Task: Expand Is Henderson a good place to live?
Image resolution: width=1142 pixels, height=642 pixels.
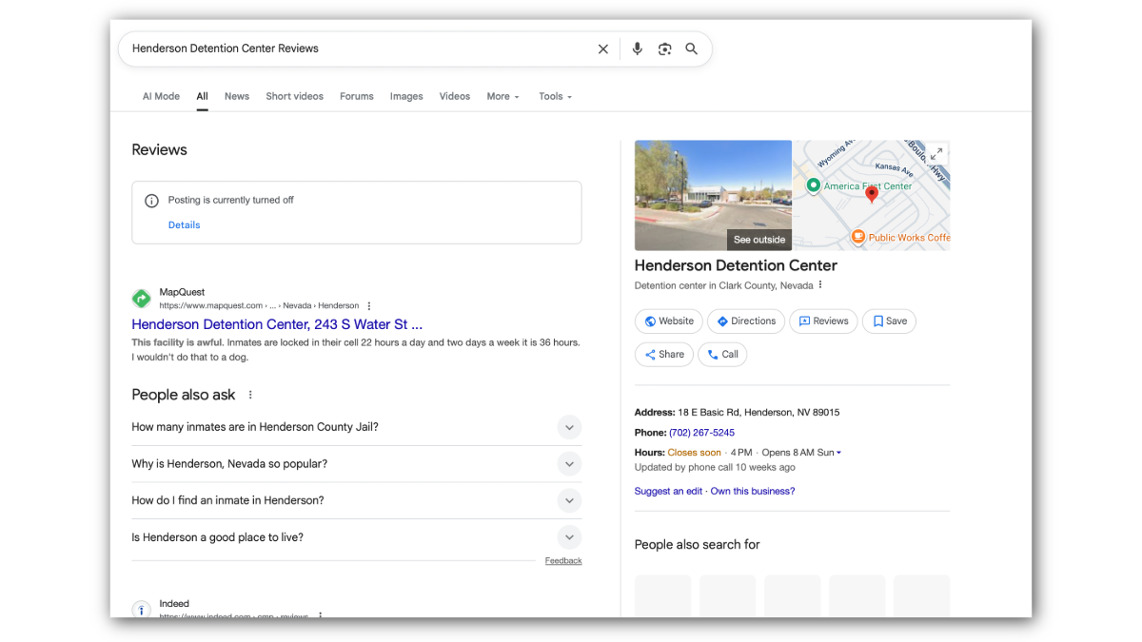Action: [357, 537]
